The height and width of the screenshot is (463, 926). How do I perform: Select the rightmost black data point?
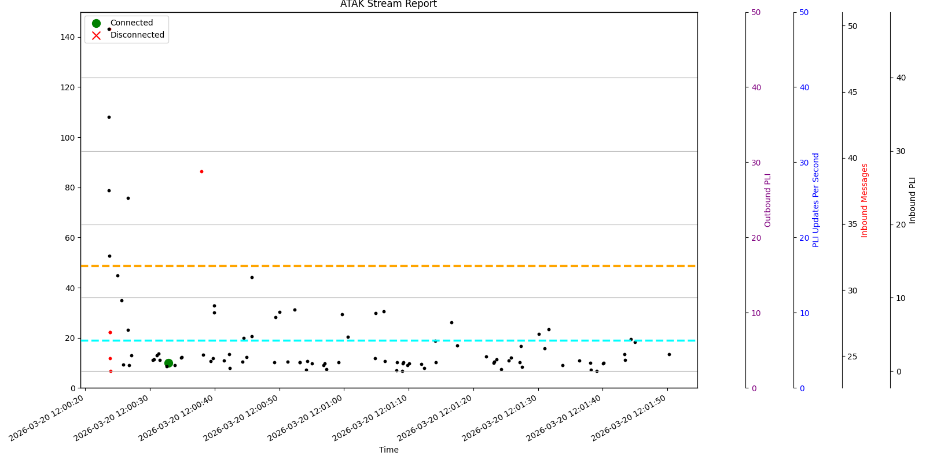pyautogui.click(x=669, y=354)
